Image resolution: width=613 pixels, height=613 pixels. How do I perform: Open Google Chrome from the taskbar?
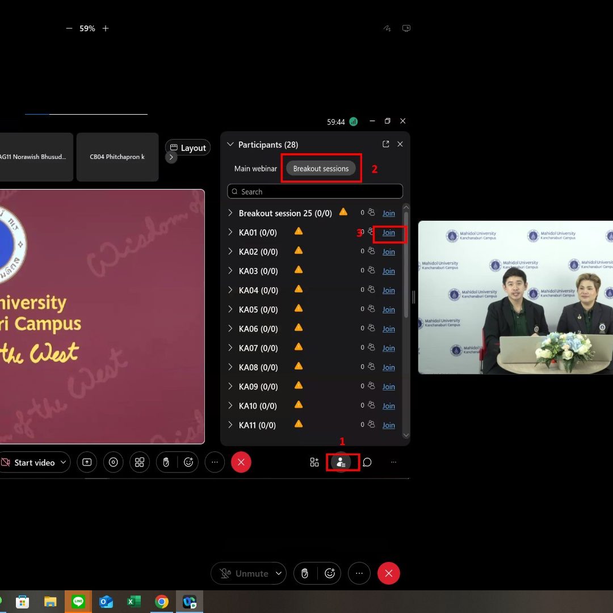(x=162, y=602)
